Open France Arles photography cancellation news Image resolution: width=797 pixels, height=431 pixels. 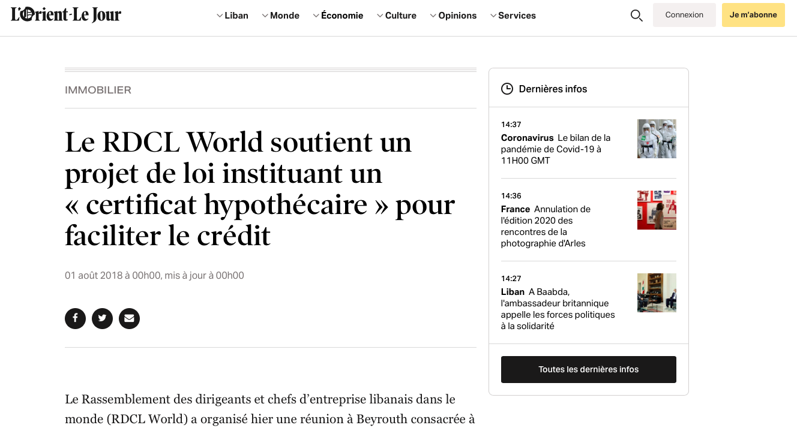click(546, 226)
